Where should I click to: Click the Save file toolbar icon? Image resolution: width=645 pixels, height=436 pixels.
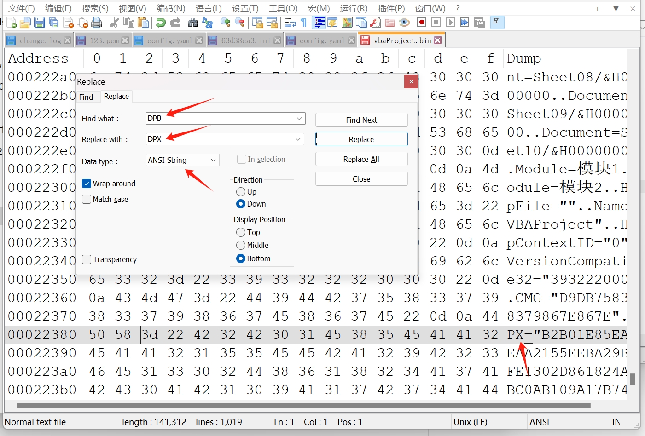(40, 23)
